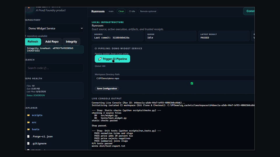Screen dimensions: 280x157
Task: Open the tests folder in explorer
Action: point(36,129)
